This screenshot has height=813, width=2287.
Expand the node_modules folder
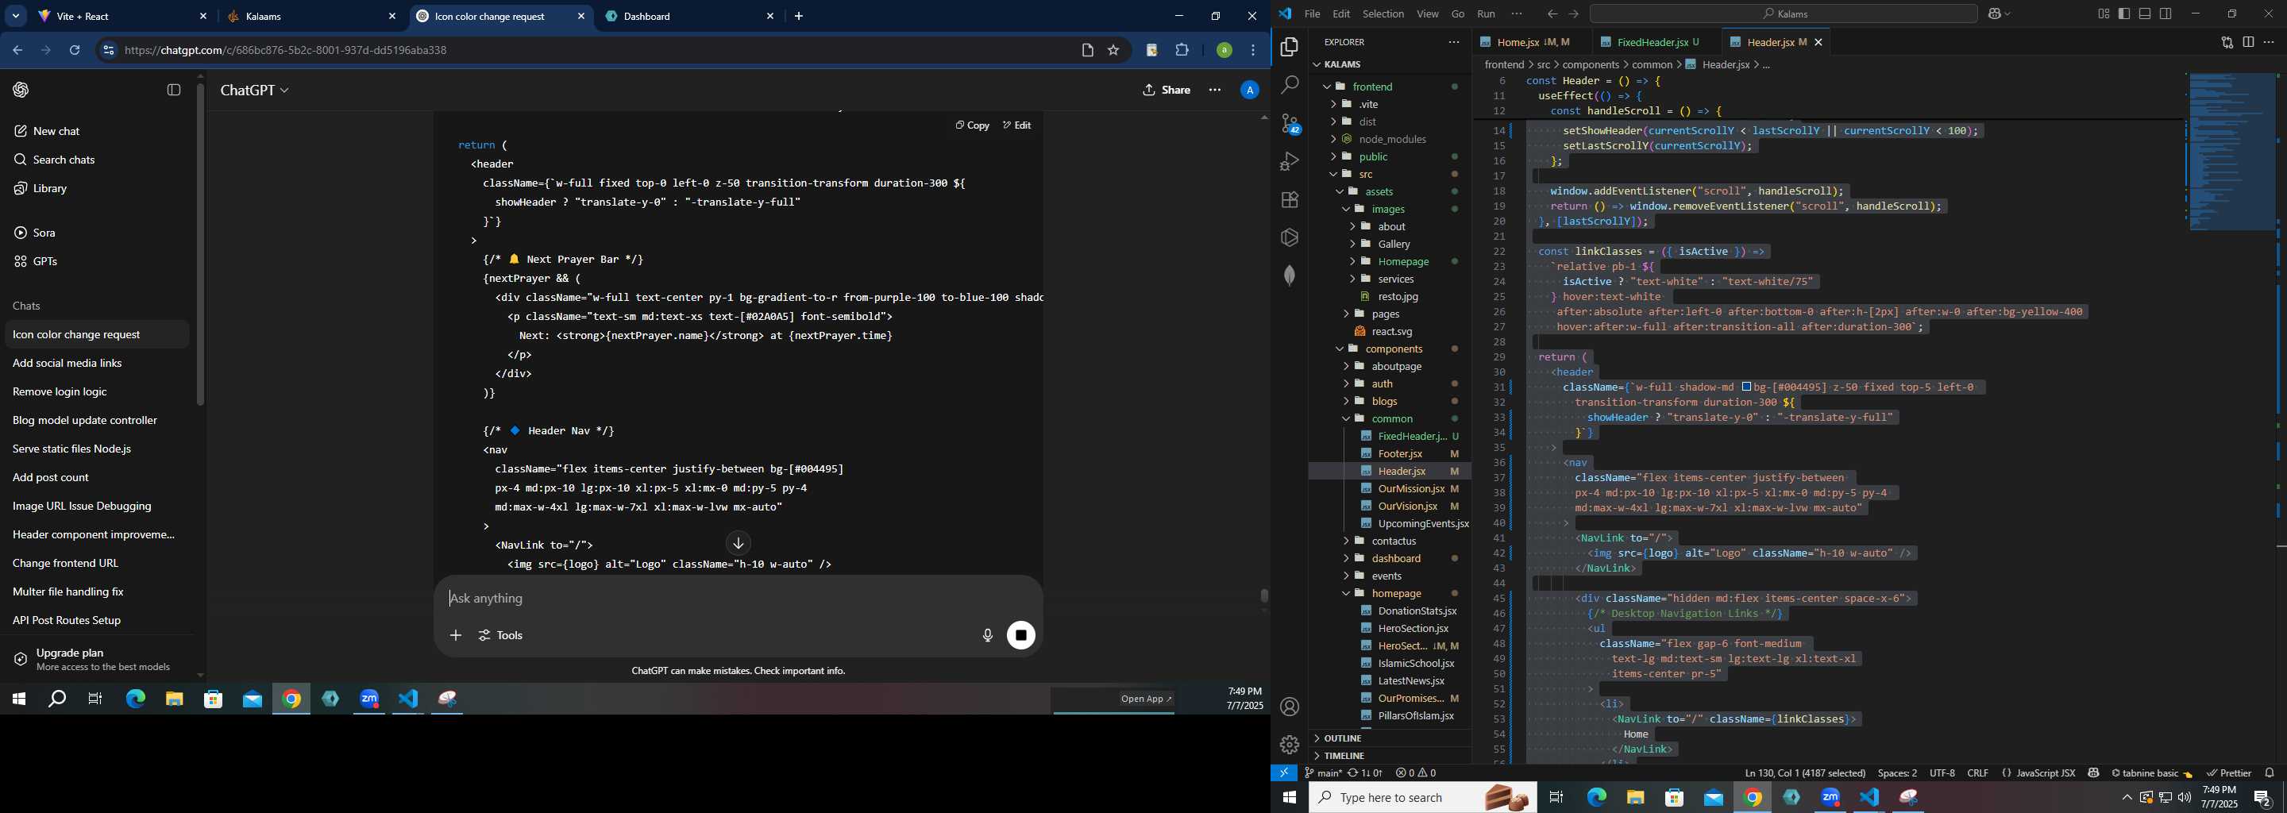(x=1390, y=140)
